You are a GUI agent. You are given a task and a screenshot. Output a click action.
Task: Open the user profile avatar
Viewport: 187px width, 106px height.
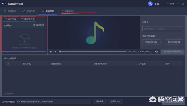[x=150, y=4]
